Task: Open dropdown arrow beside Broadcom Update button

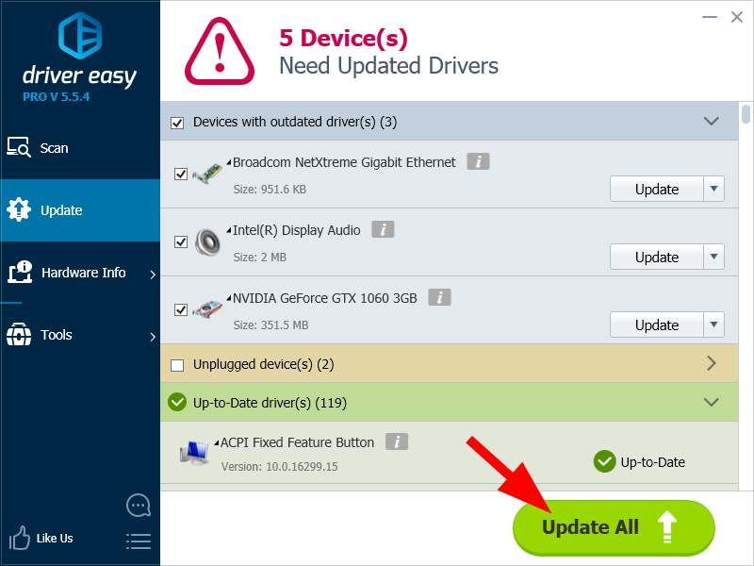Action: coord(715,189)
